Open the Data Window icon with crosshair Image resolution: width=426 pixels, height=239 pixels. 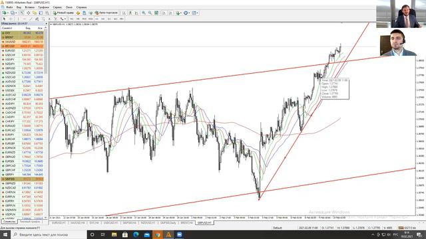[28, 13]
